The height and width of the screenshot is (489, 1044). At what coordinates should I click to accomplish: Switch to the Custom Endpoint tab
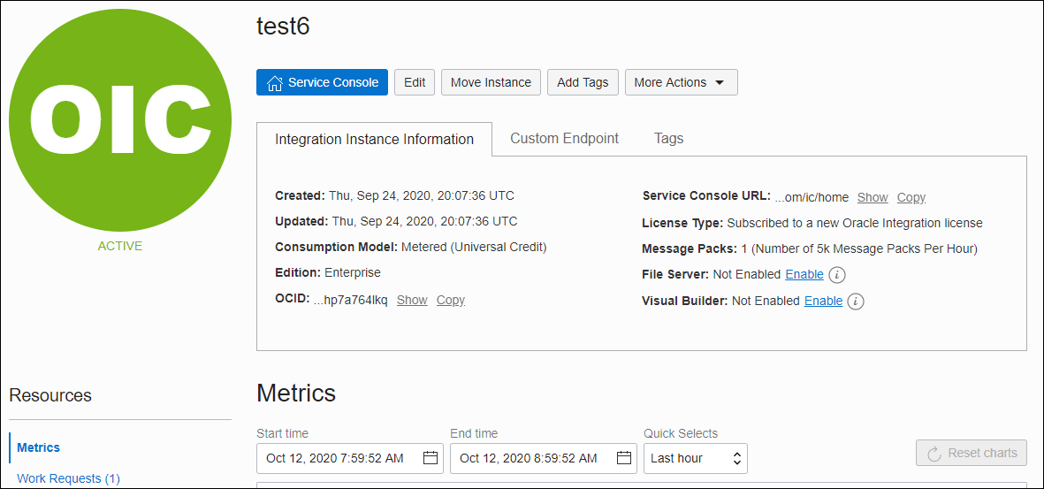565,139
